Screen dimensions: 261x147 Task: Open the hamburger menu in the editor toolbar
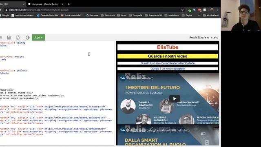point(1,38)
